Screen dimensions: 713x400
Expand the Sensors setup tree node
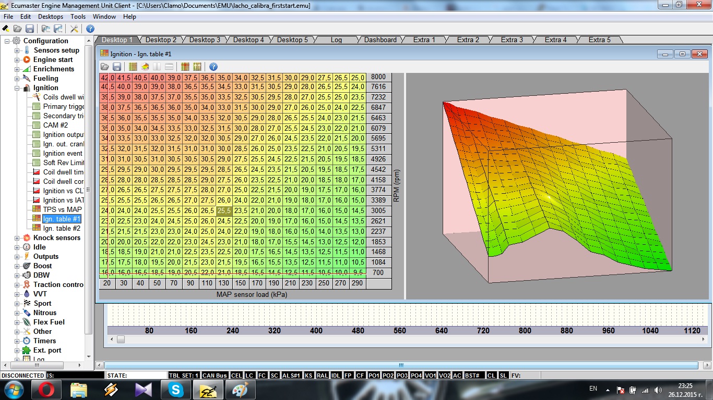[17, 51]
